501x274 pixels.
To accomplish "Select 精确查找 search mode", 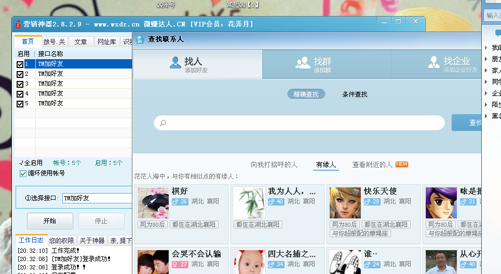I will pyautogui.click(x=306, y=94).
